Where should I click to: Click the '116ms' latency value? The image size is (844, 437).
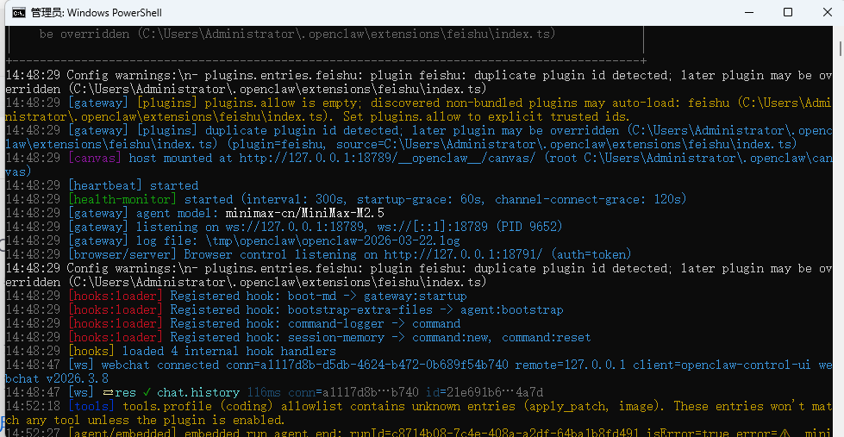click(265, 392)
